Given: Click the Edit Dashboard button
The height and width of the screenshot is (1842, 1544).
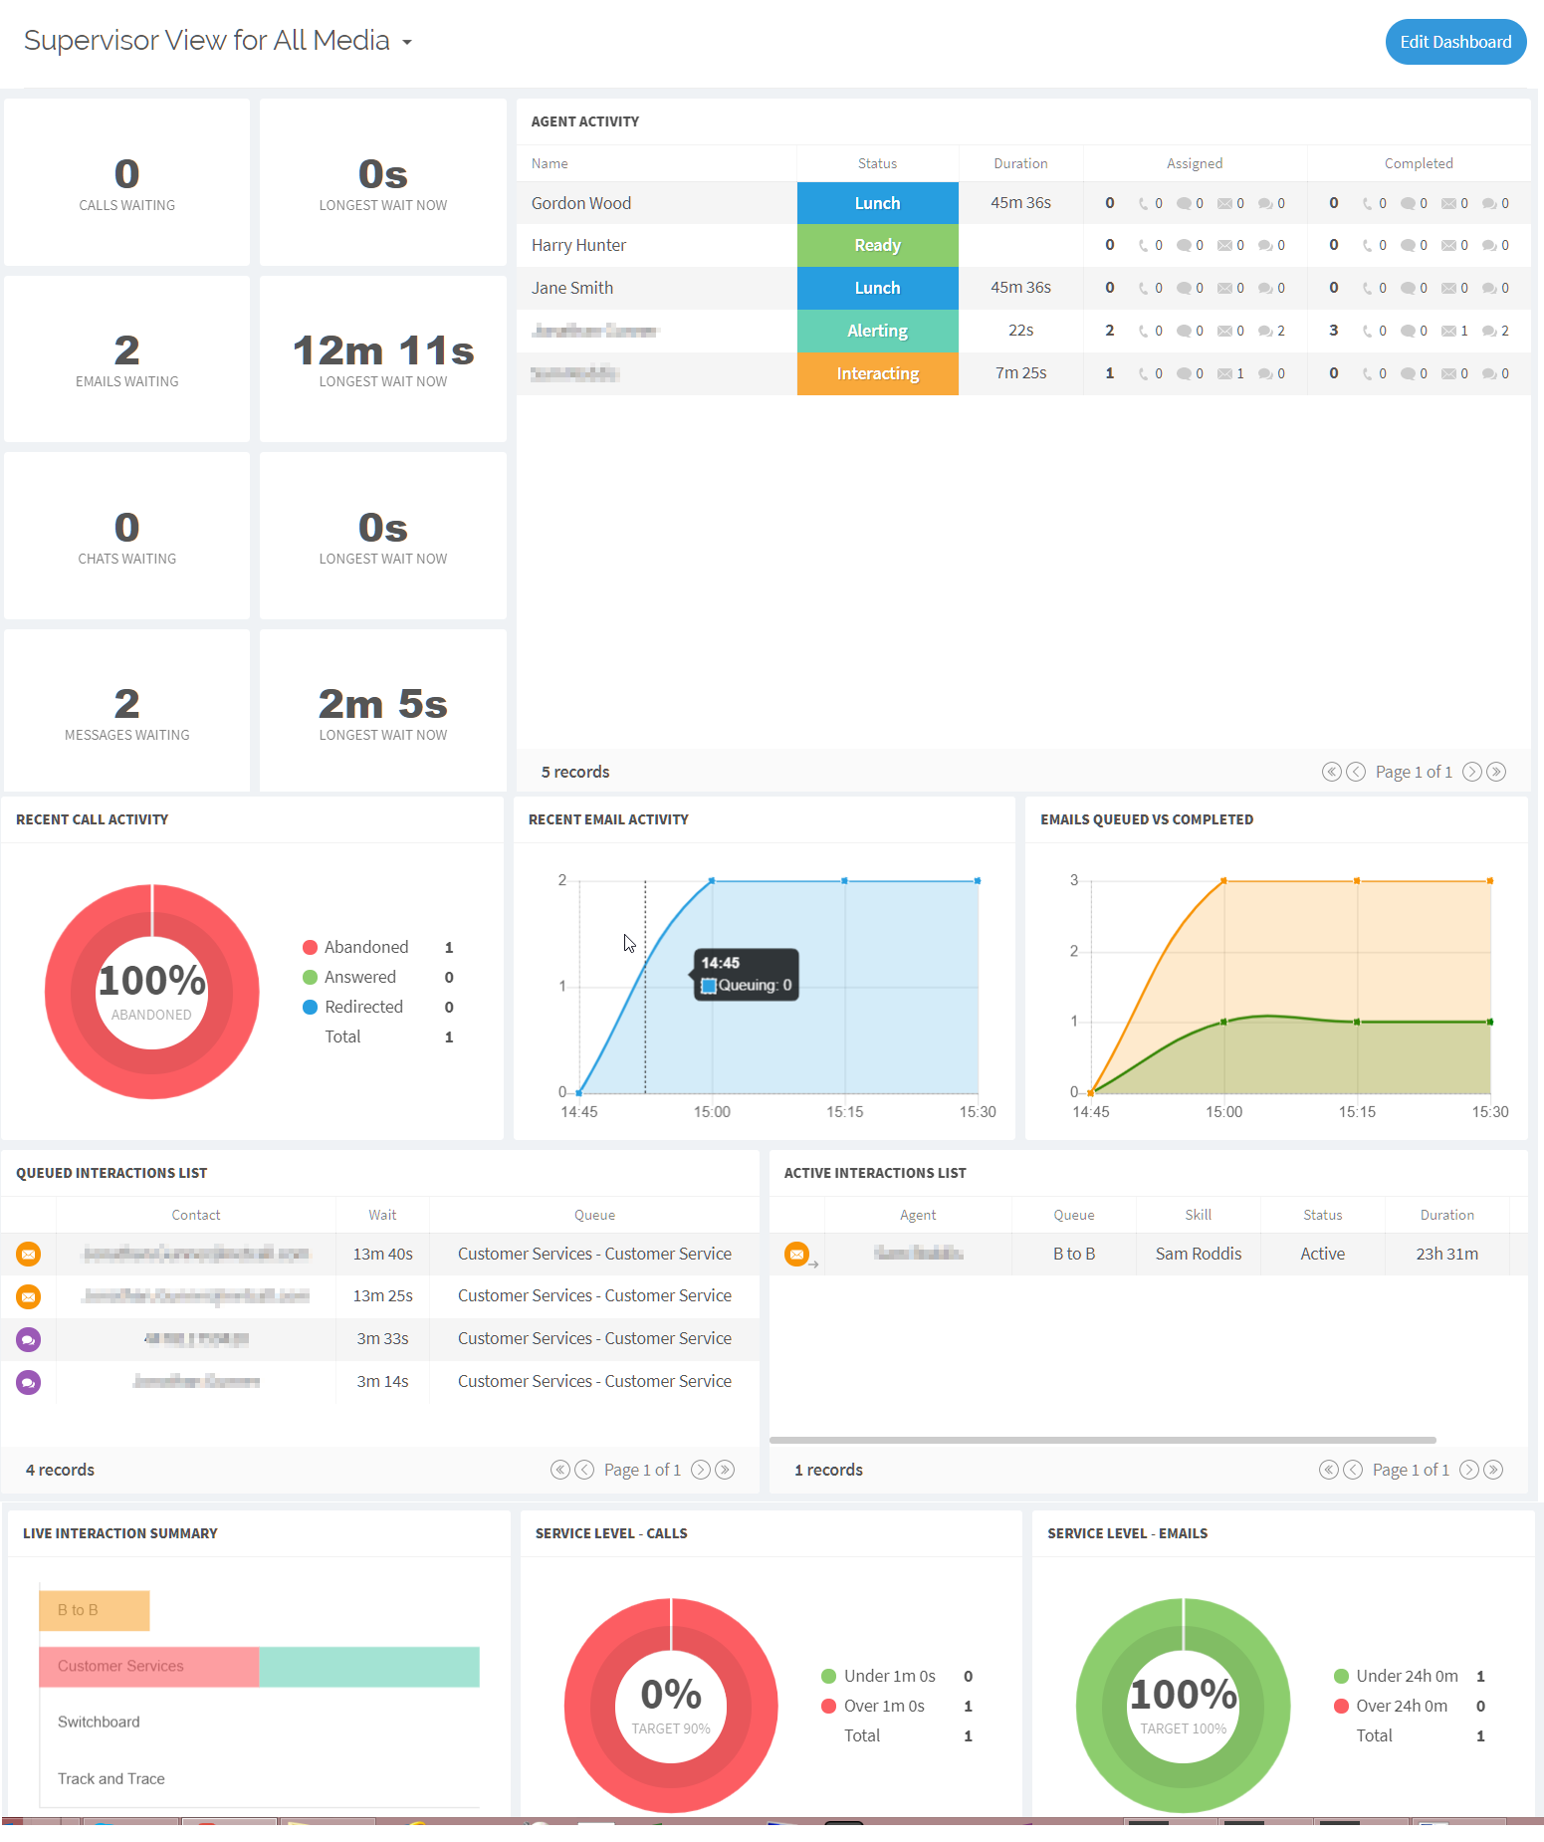Looking at the screenshot, I should (1454, 42).
